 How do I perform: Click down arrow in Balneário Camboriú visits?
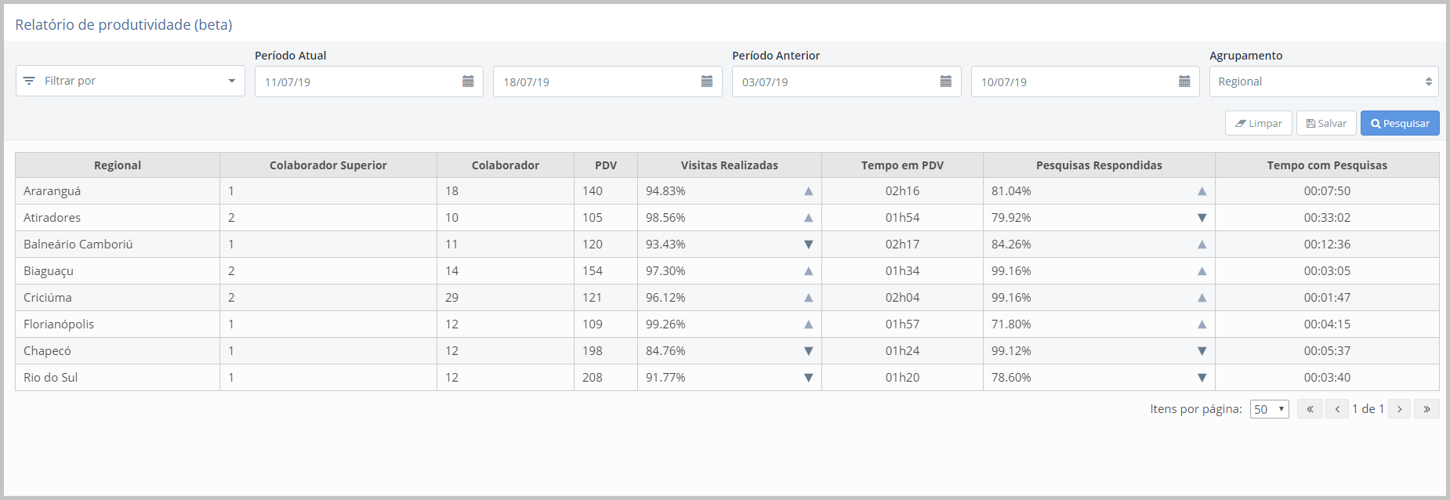click(808, 245)
